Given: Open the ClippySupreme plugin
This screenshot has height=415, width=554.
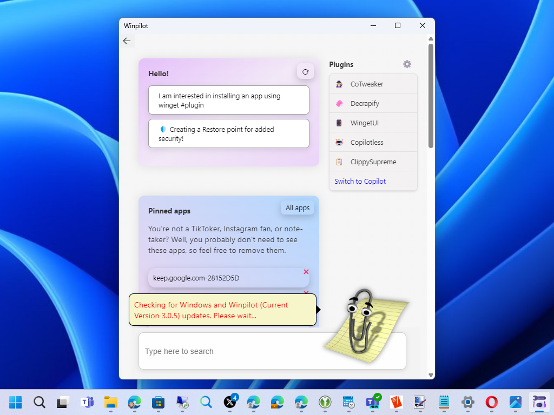Looking at the screenshot, I should (373, 162).
